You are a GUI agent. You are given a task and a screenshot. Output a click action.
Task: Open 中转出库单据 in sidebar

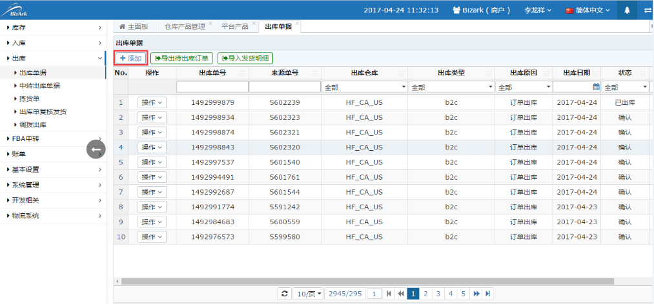39,86
